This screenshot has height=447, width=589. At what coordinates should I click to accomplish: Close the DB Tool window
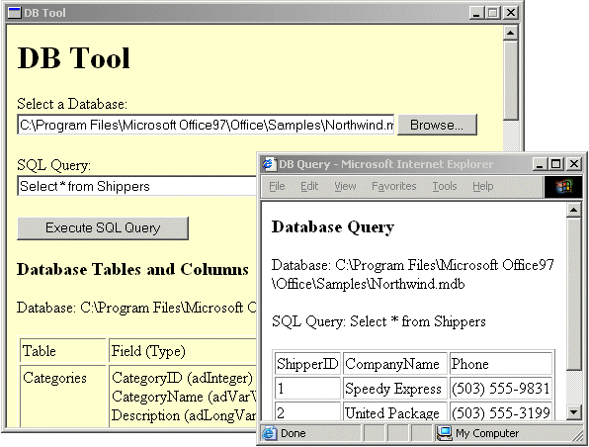(511, 13)
